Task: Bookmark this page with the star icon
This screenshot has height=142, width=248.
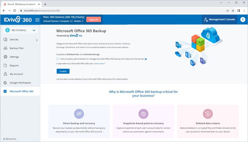Action: 233,11
